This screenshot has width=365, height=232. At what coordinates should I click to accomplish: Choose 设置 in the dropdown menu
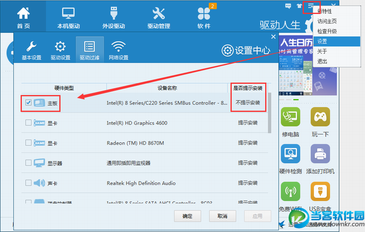(x=336, y=41)
